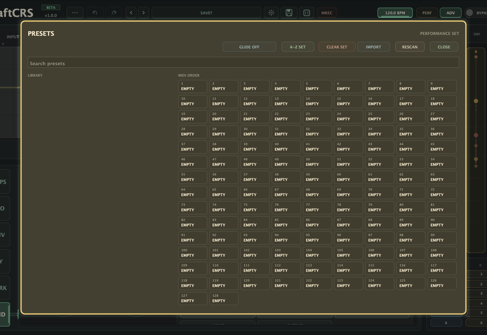The image size is (487, 335).
Task: Select MIDI slot 100 EMPTY
Action: [193, 253]
